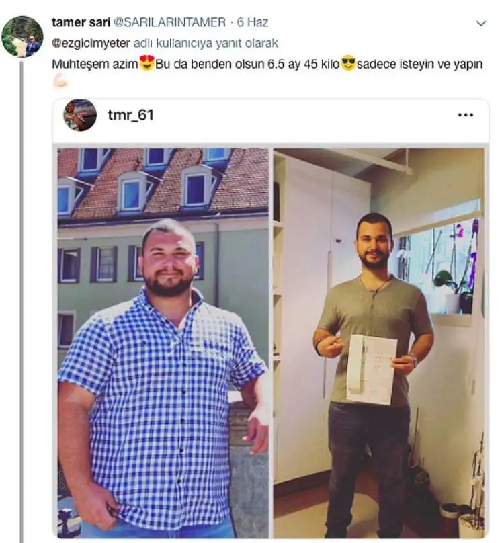Open tamer sari's round profile avatar

pos(22,36)
